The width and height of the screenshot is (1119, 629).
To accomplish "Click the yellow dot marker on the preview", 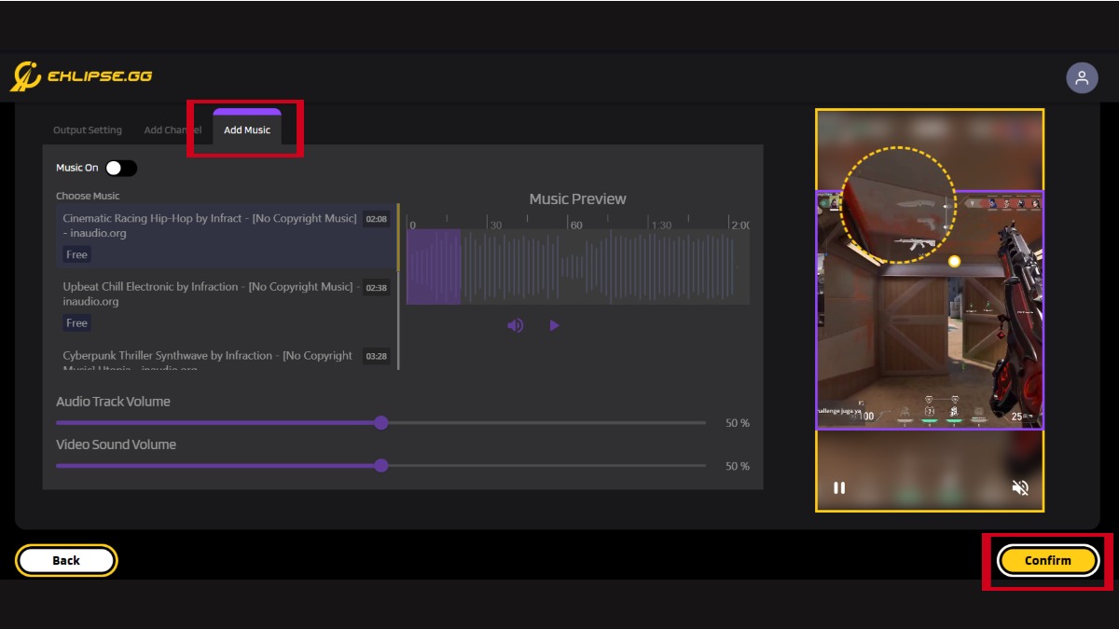I will [954, 260].
